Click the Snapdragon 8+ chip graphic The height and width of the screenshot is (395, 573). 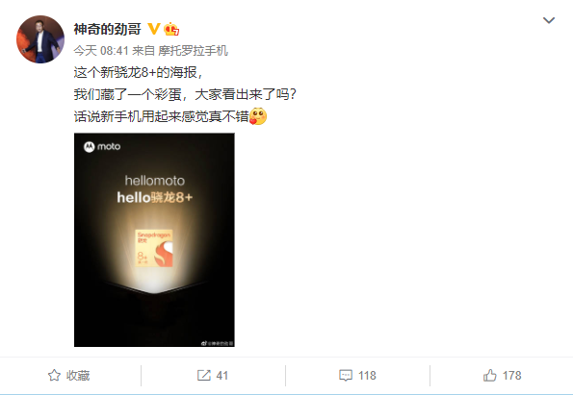click(154, 248)
